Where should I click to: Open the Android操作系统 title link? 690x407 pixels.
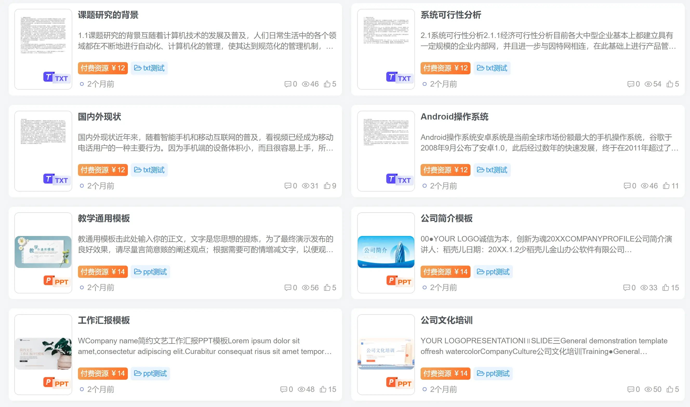tap(455, 117)
